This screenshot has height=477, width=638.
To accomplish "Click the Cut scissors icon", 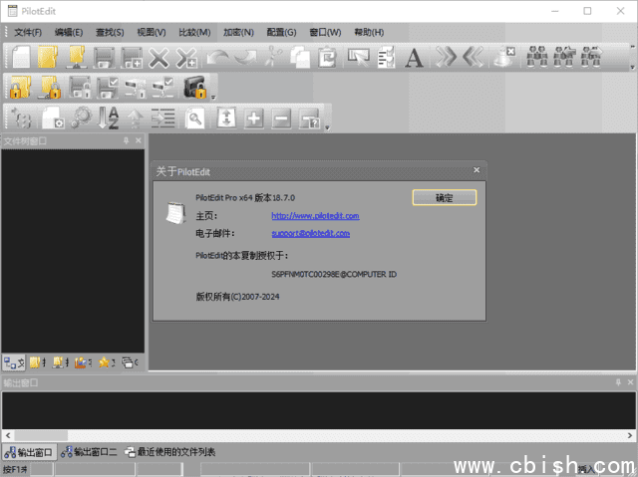I will coord(272,57).
